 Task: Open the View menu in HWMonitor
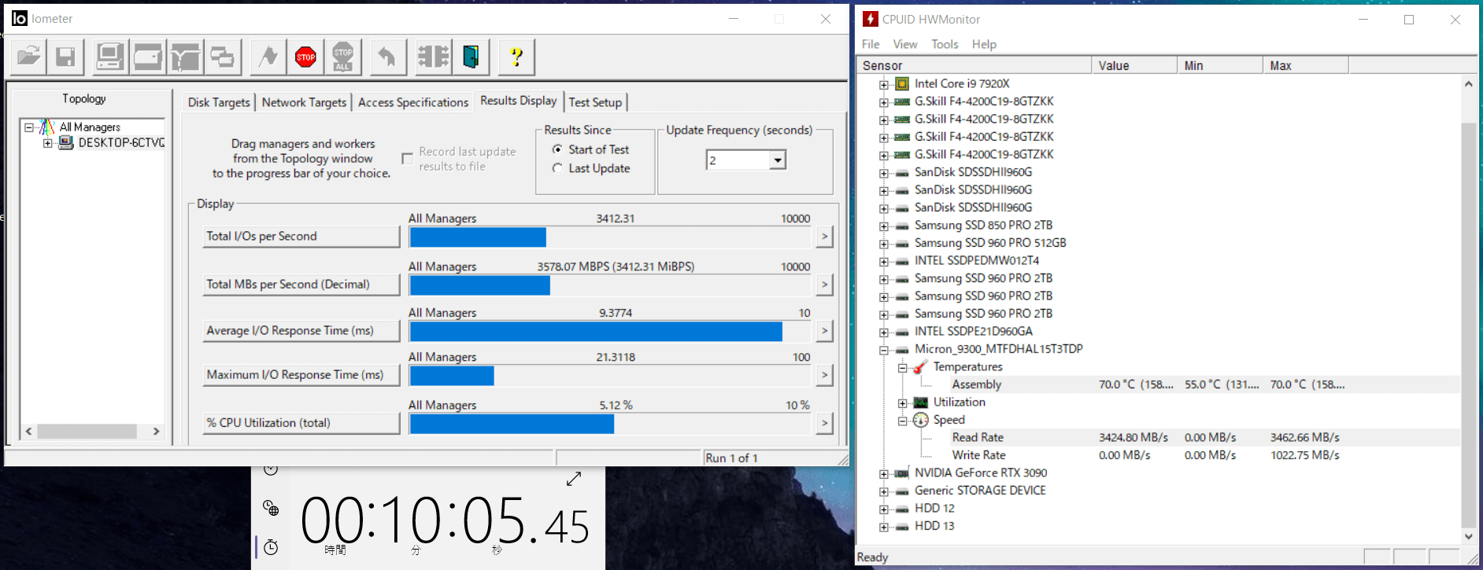904,44
